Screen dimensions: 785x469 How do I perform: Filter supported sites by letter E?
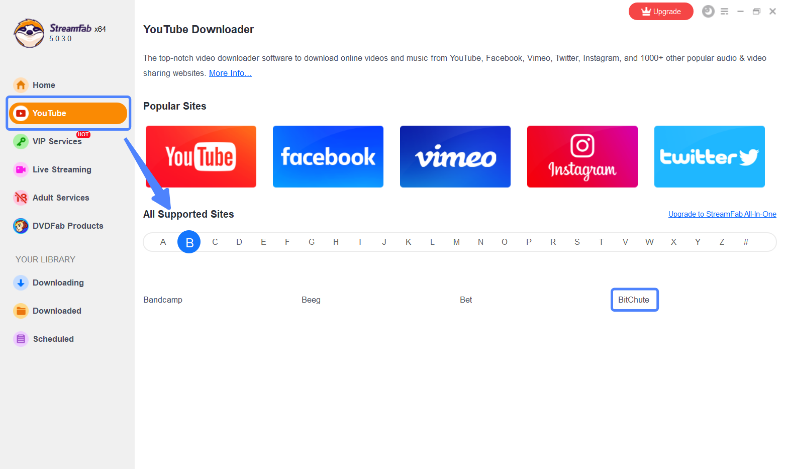click(x=263, y=242)
